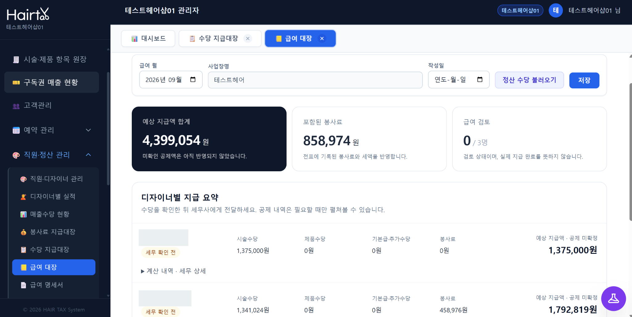Click the purple flask floating button
The height and width of the screenshot is (317, 632).
pyautogui.click(x=613, y=299)
